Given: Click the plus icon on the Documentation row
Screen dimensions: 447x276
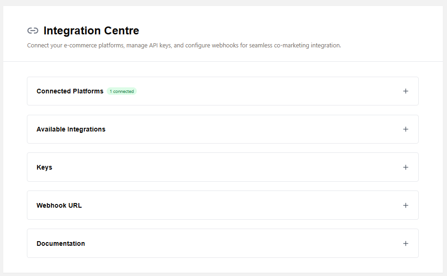Looking at the screenshot, I should click(406, 243).
